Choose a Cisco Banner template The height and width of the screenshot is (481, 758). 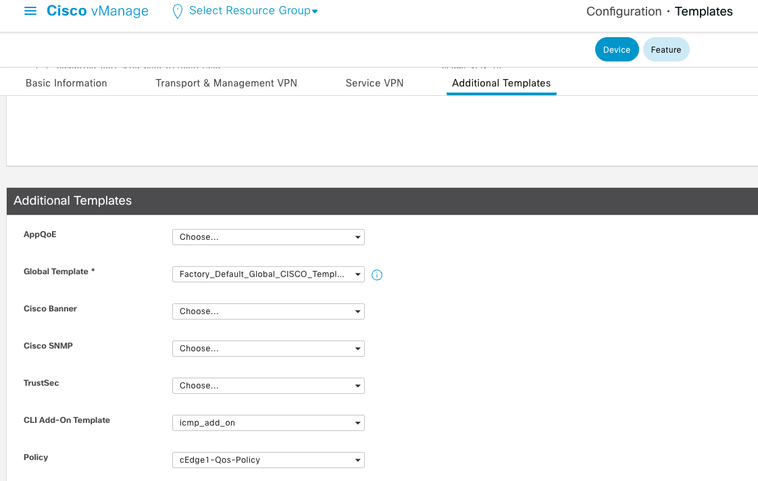click(x=268, y=311)
